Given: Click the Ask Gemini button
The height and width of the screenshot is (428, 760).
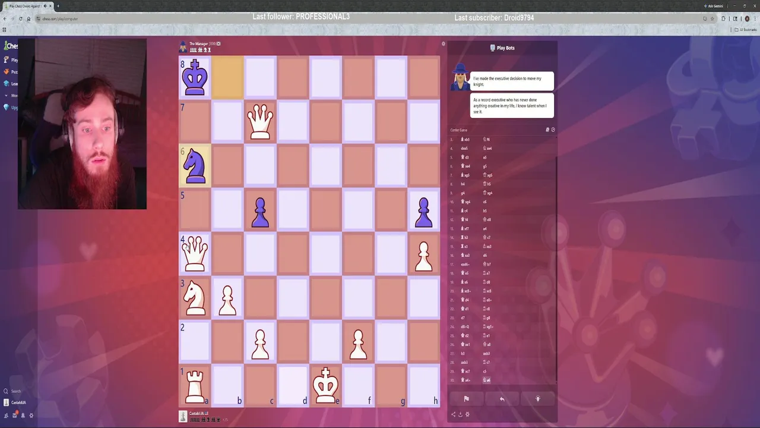Looking at the screenshot, I should 714,6.
